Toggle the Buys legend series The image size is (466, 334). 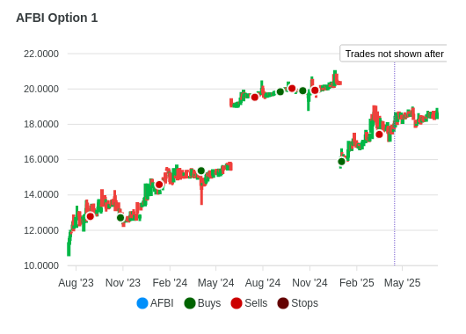point(202,303)
